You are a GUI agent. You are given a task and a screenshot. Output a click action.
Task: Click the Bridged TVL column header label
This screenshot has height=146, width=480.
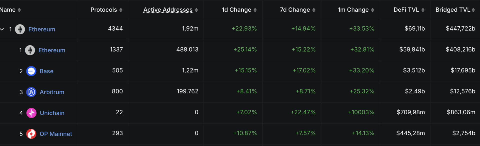453,10
